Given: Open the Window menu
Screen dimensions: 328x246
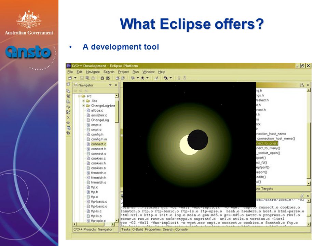Looking at the screenshot, I should [148, 72].
